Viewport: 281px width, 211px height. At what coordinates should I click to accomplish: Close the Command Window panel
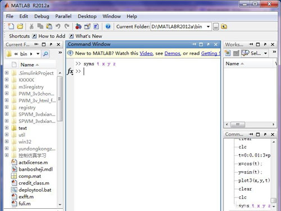[x=216, y=44]
